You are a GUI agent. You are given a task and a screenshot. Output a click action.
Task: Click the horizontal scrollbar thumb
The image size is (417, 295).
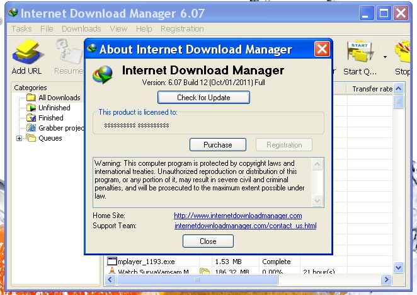(197, 280)
